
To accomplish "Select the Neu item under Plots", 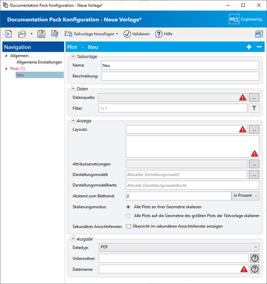I will pyautogui.click(x=40, y=75).
